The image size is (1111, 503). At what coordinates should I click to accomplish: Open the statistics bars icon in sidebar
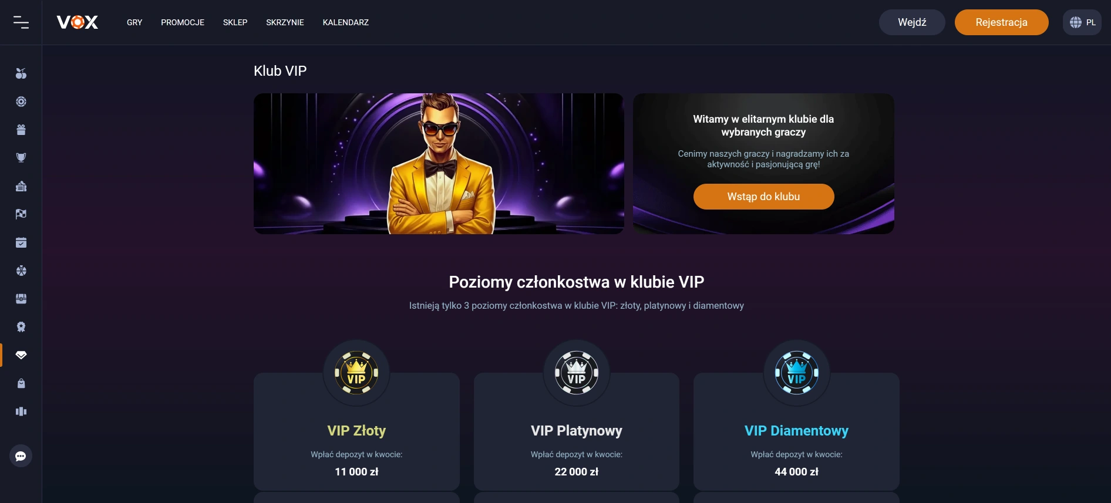(x=21, y=411)
